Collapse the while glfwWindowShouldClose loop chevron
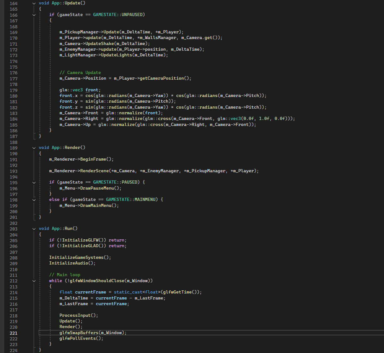Screen dimensions: 384x353 (34, 281)
